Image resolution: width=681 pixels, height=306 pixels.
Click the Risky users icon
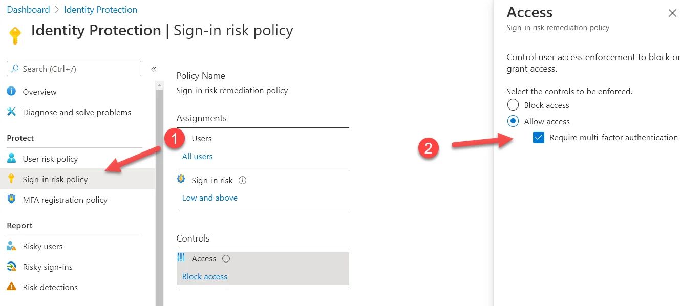coord(11,246)
